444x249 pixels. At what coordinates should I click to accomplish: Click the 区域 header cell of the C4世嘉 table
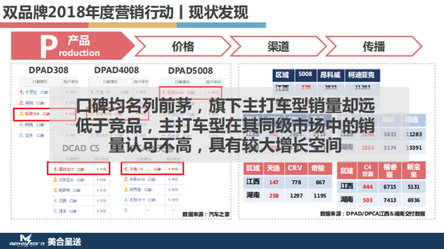point(347,170)
